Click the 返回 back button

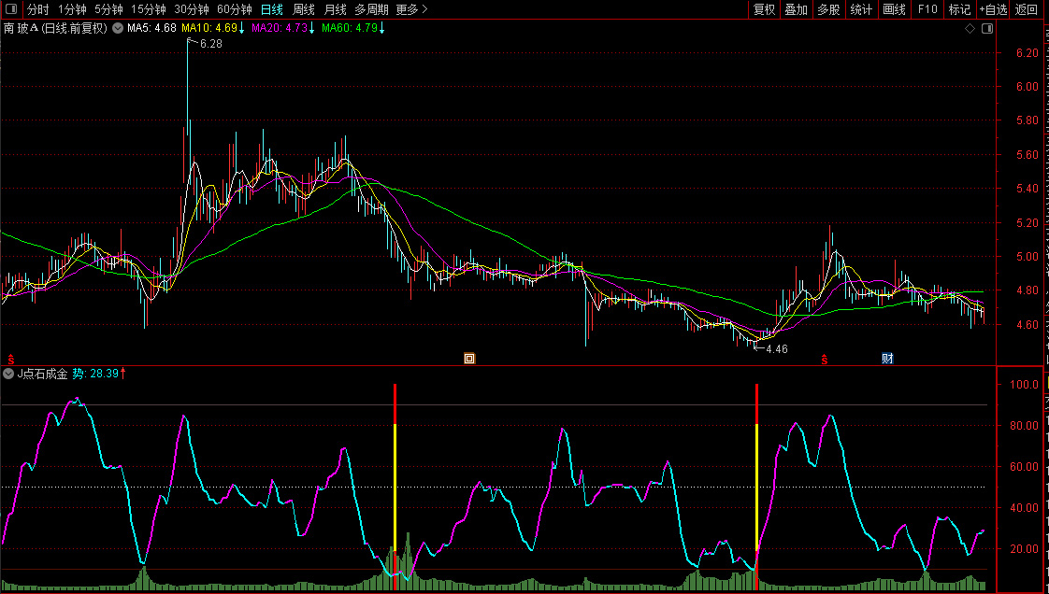coord(1027,9)
